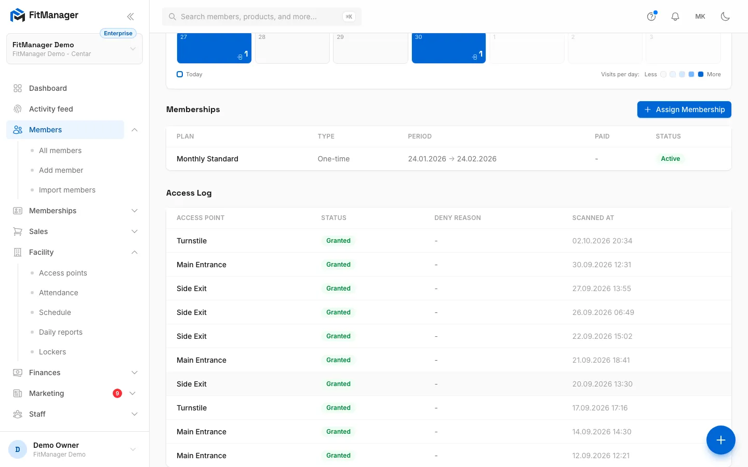Viewport: 748px width, 467px height.
Task: Click the Finances banknote icon
Action: coord(18,373)
